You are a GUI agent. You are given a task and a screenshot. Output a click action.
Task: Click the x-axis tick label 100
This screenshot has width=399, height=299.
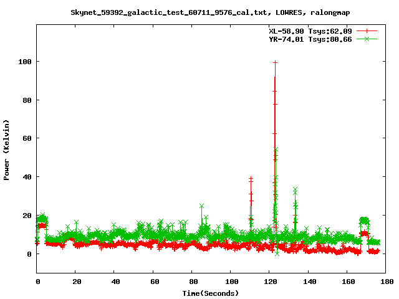coord(231,282)
